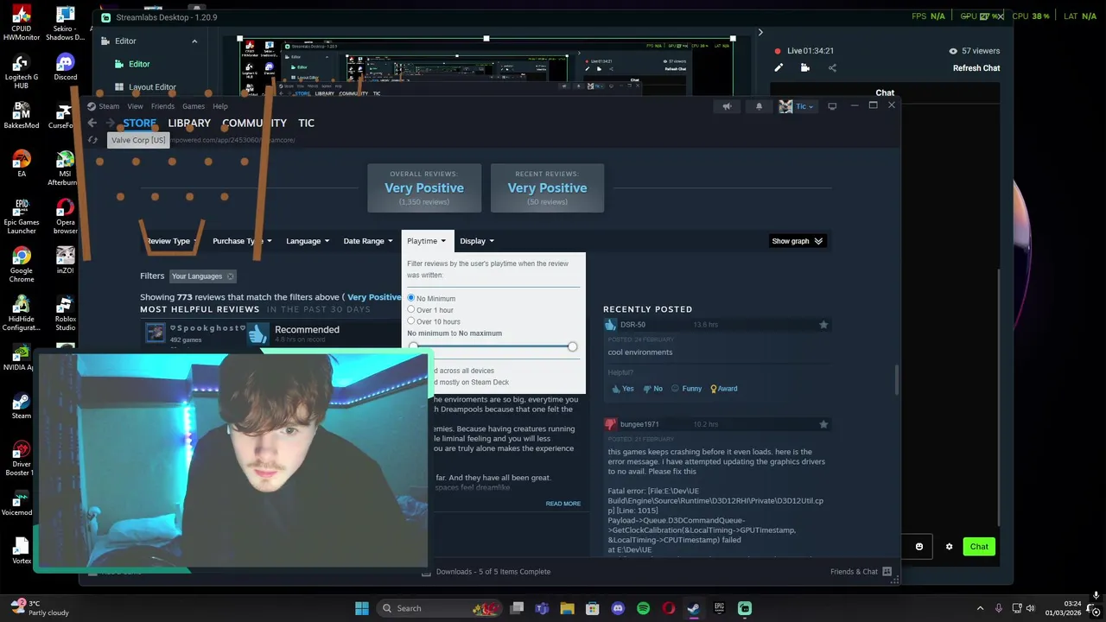Click the Overall Reviews Very Positive summary box
Image resolution: width=1106 pixels, height=622 pixels.
pyautogui.click(x=424, y=187)
